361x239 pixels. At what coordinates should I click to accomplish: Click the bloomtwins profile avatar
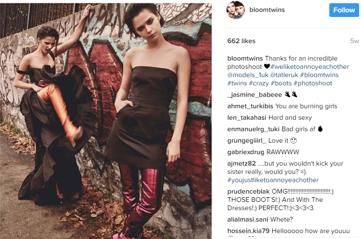[236, 10]
